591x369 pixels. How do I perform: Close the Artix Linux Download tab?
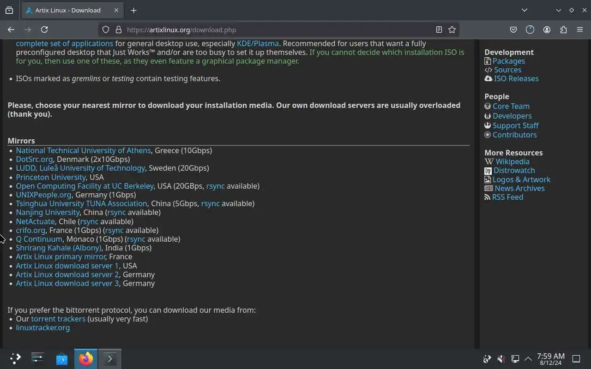coord(116,10)
